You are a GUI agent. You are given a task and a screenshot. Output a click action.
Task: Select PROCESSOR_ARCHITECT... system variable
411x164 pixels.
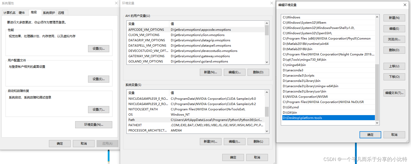tap(196, 130)
